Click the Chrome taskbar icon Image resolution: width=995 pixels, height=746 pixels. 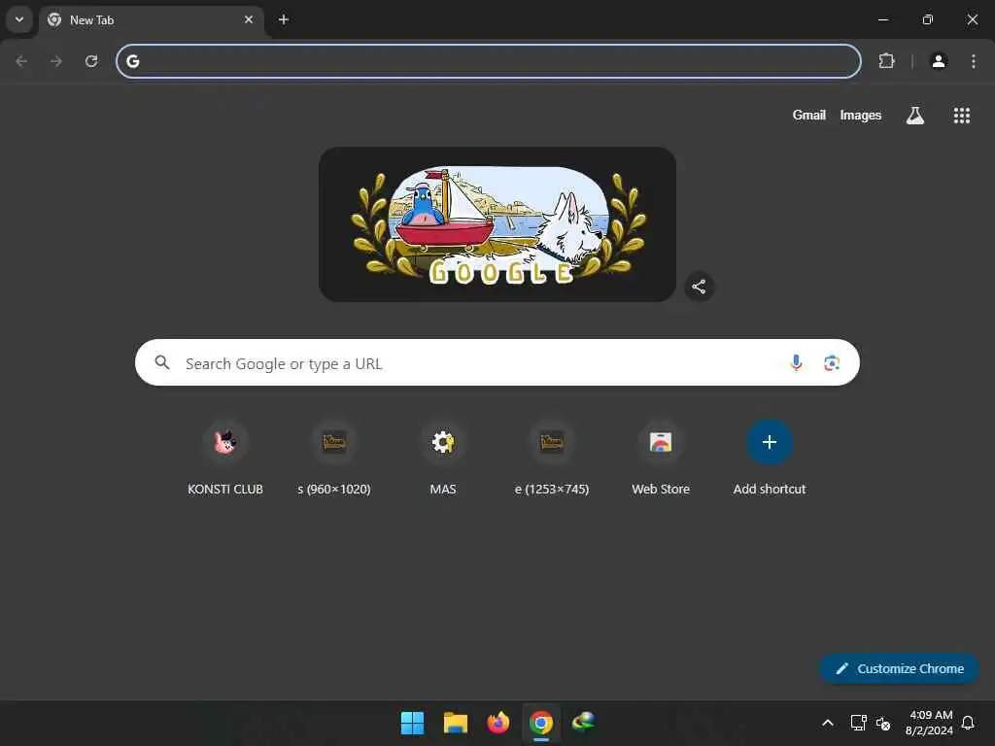point(541,723)
